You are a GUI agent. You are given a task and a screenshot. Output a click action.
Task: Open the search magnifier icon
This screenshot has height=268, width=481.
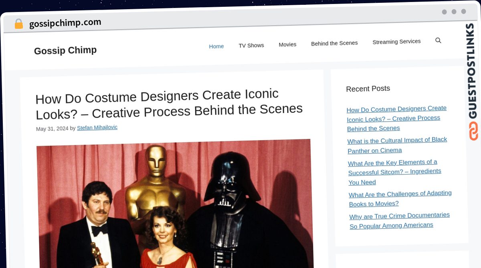coord(438,40)
